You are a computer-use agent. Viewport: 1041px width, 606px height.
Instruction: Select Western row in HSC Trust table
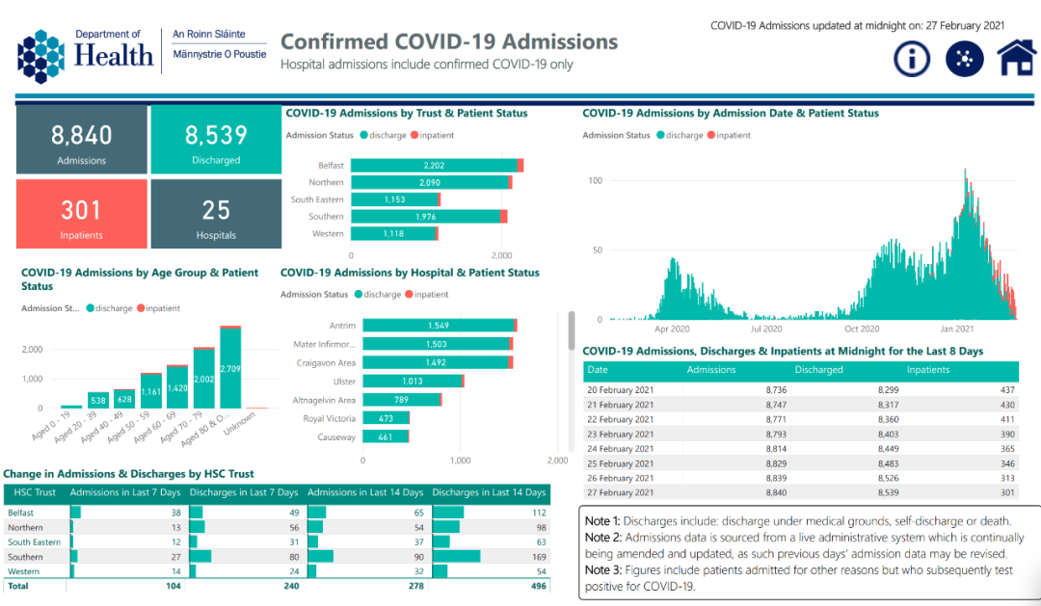tap(277, 571)
